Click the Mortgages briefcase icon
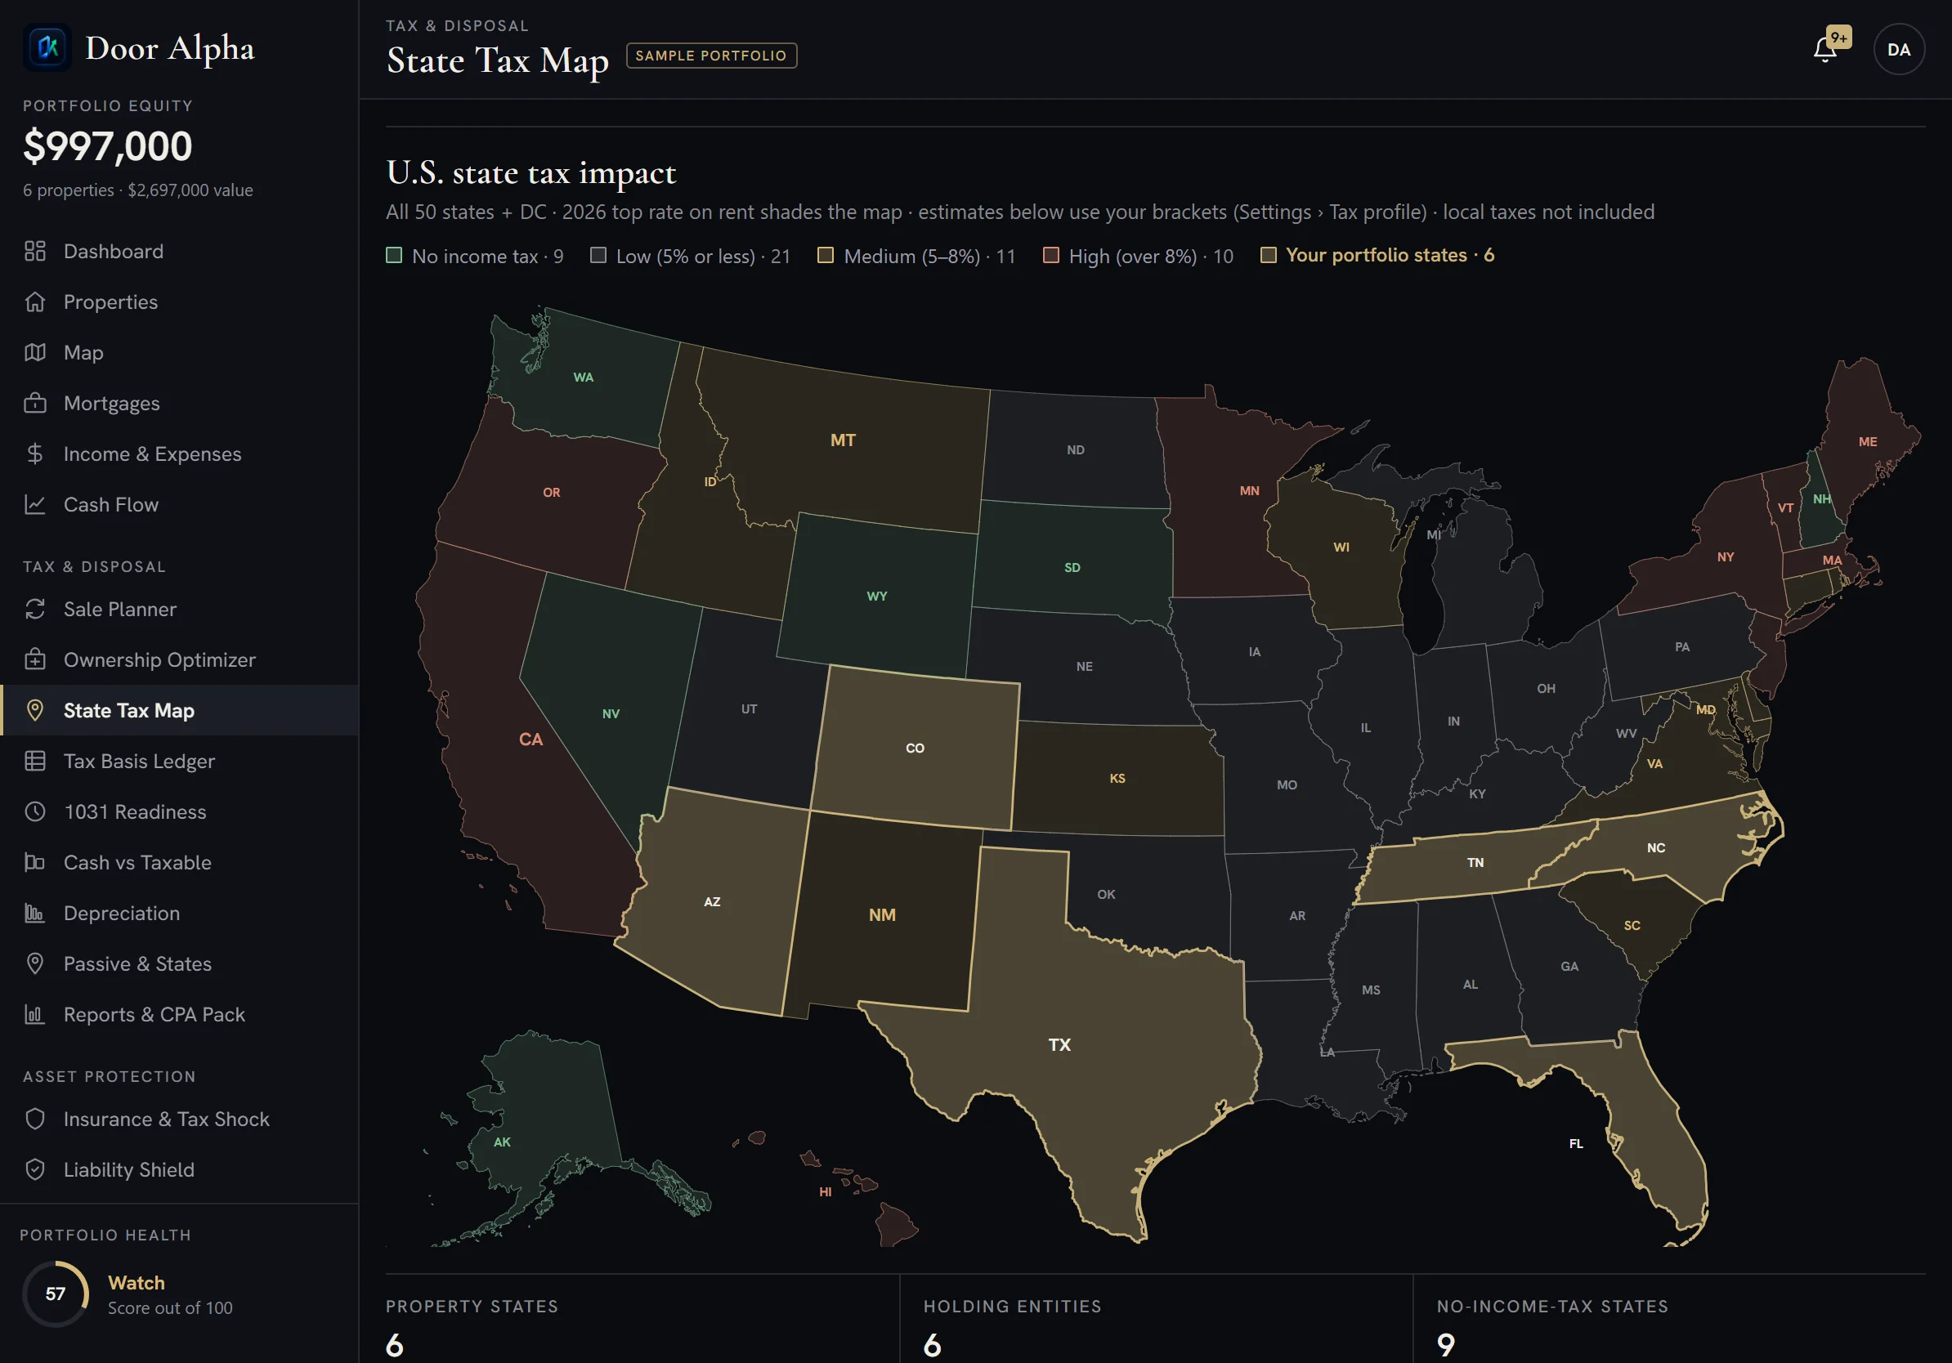This screenshot has height=1363, width=1952. tap(35, 403)
